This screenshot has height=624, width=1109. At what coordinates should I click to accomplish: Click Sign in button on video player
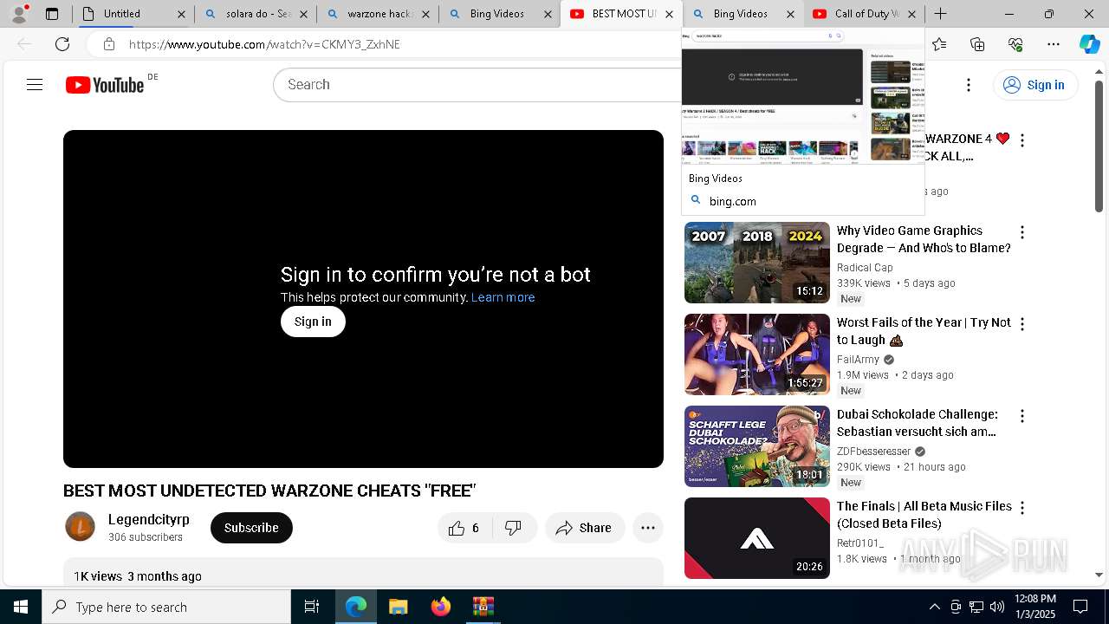313,322
